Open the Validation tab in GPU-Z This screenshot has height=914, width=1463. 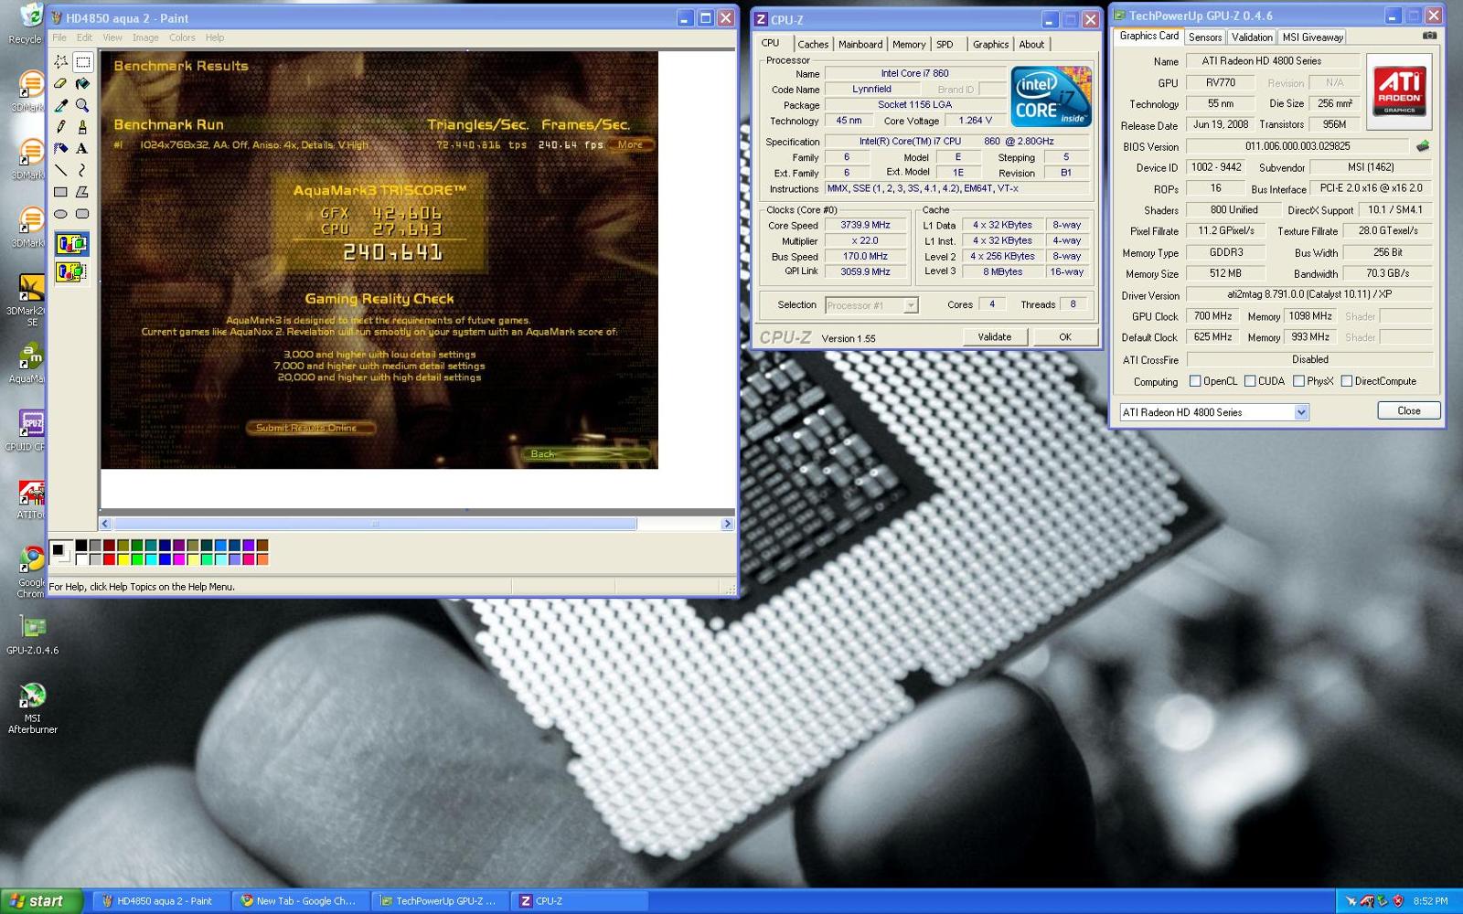(1252, 37)
